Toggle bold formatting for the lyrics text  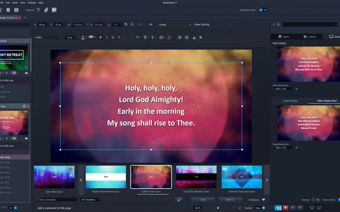[x=100, y=37]
